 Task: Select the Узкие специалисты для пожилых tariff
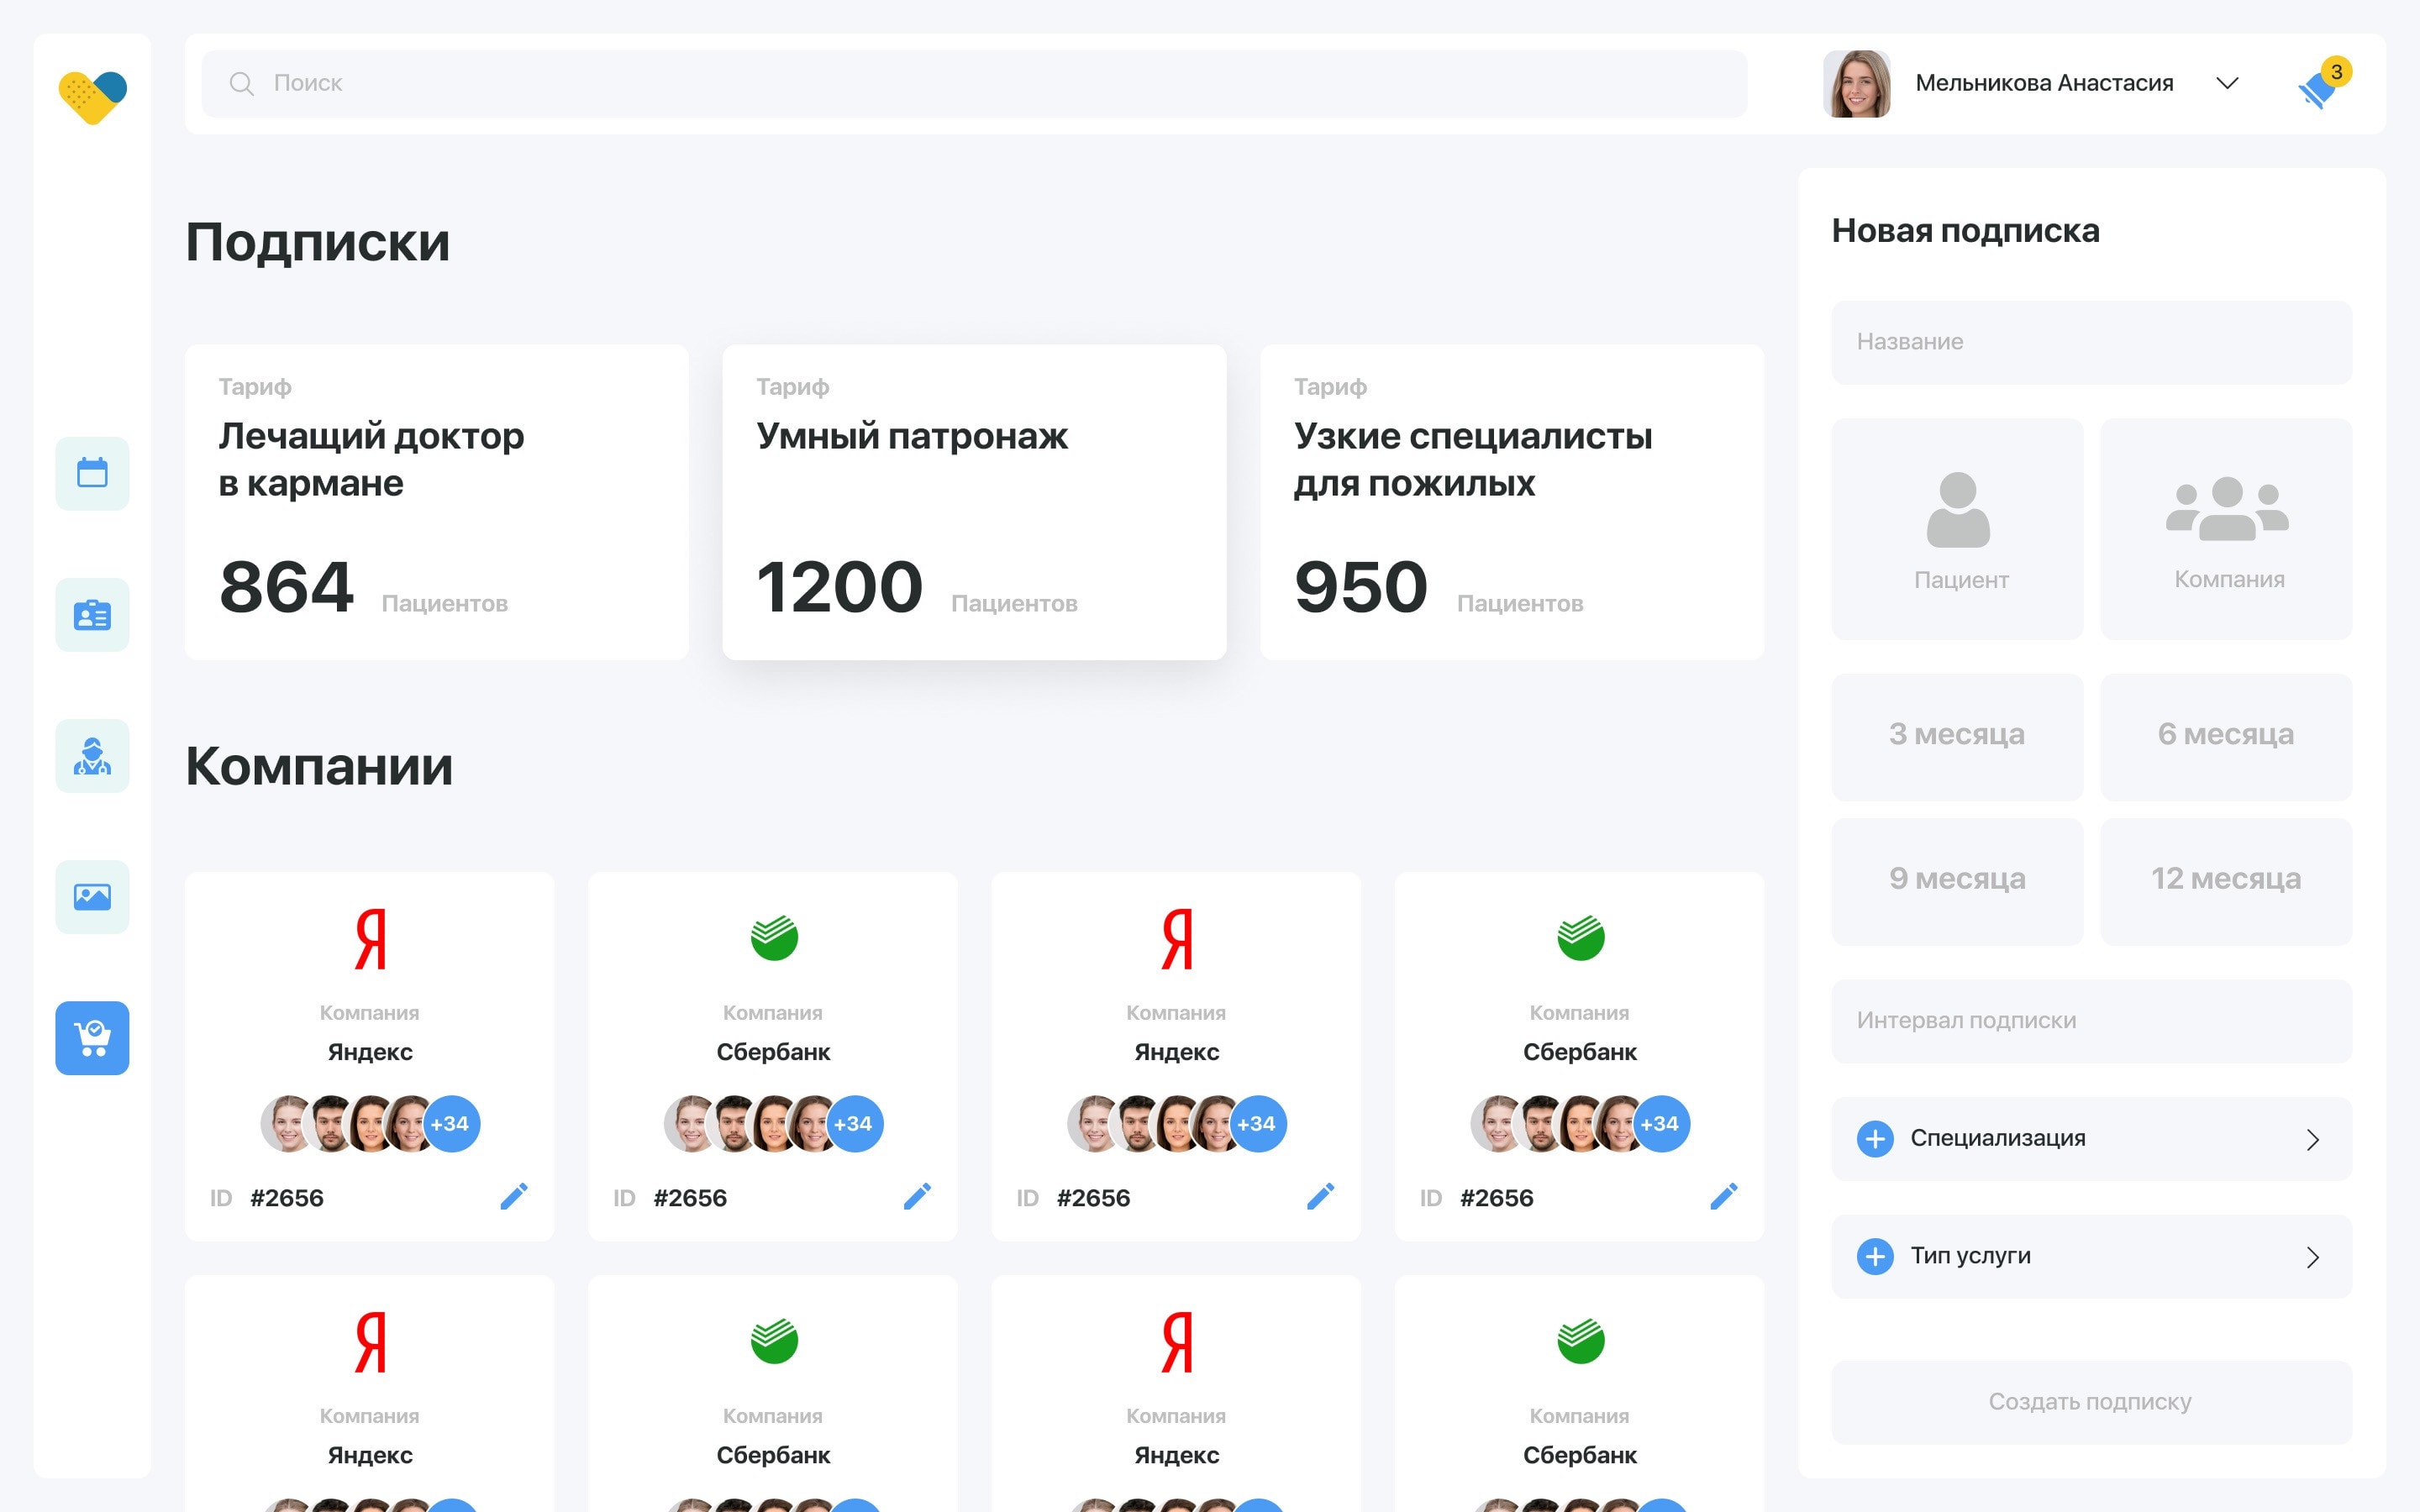pyautogui.click(x=1512, y=502)
